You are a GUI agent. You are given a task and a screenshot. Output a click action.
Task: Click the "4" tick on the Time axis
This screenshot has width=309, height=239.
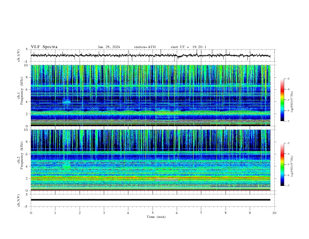pyautogui.click(x=128, y=213)
